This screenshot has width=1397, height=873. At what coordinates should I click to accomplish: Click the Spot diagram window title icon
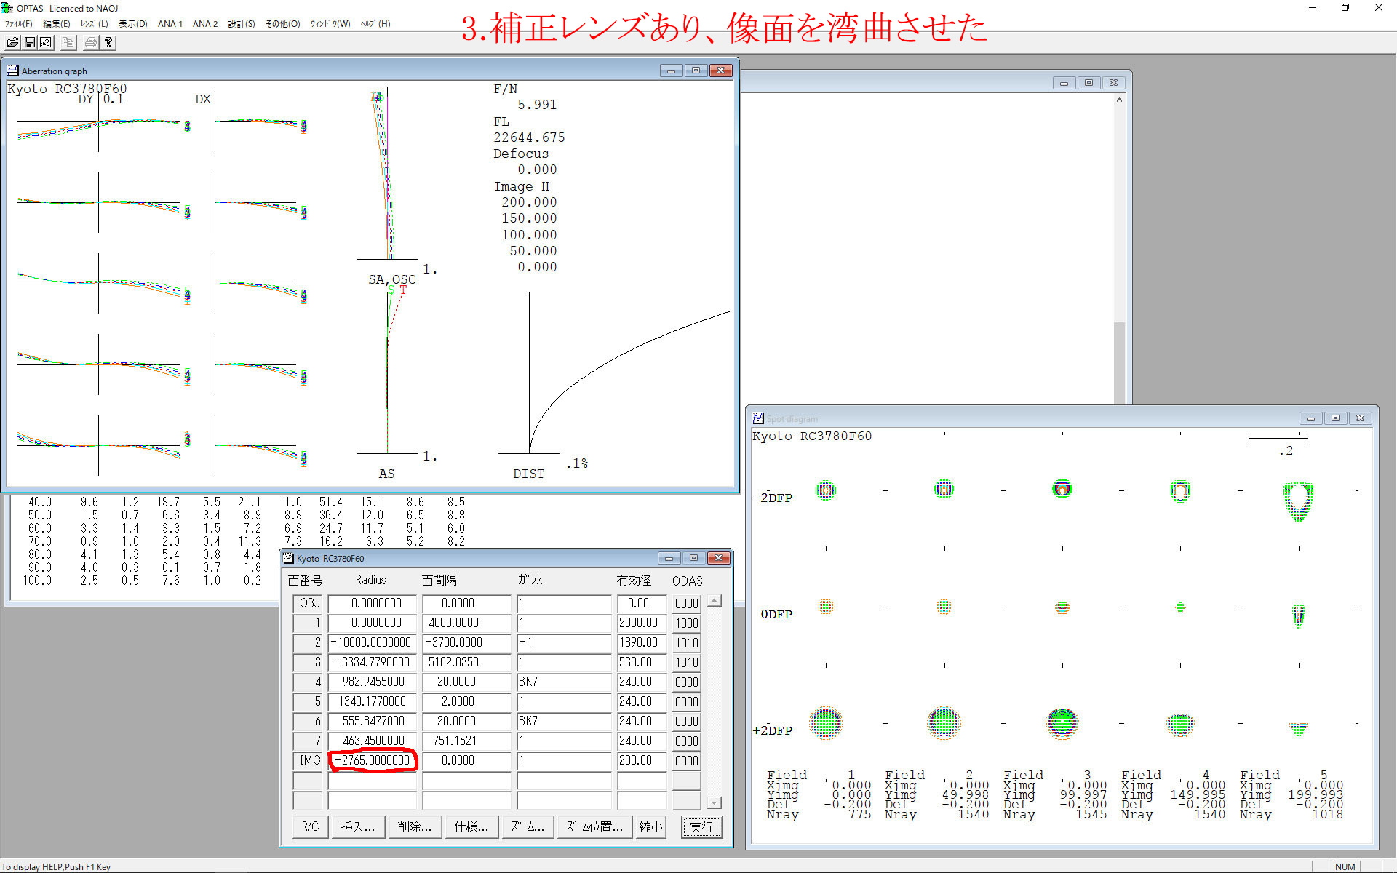758,418
